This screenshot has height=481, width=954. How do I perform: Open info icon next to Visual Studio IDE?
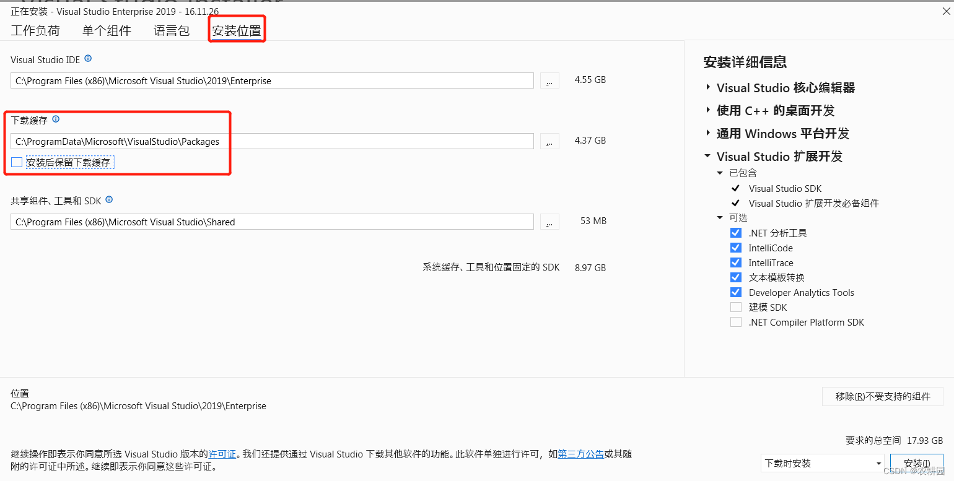tap(88, 59)
